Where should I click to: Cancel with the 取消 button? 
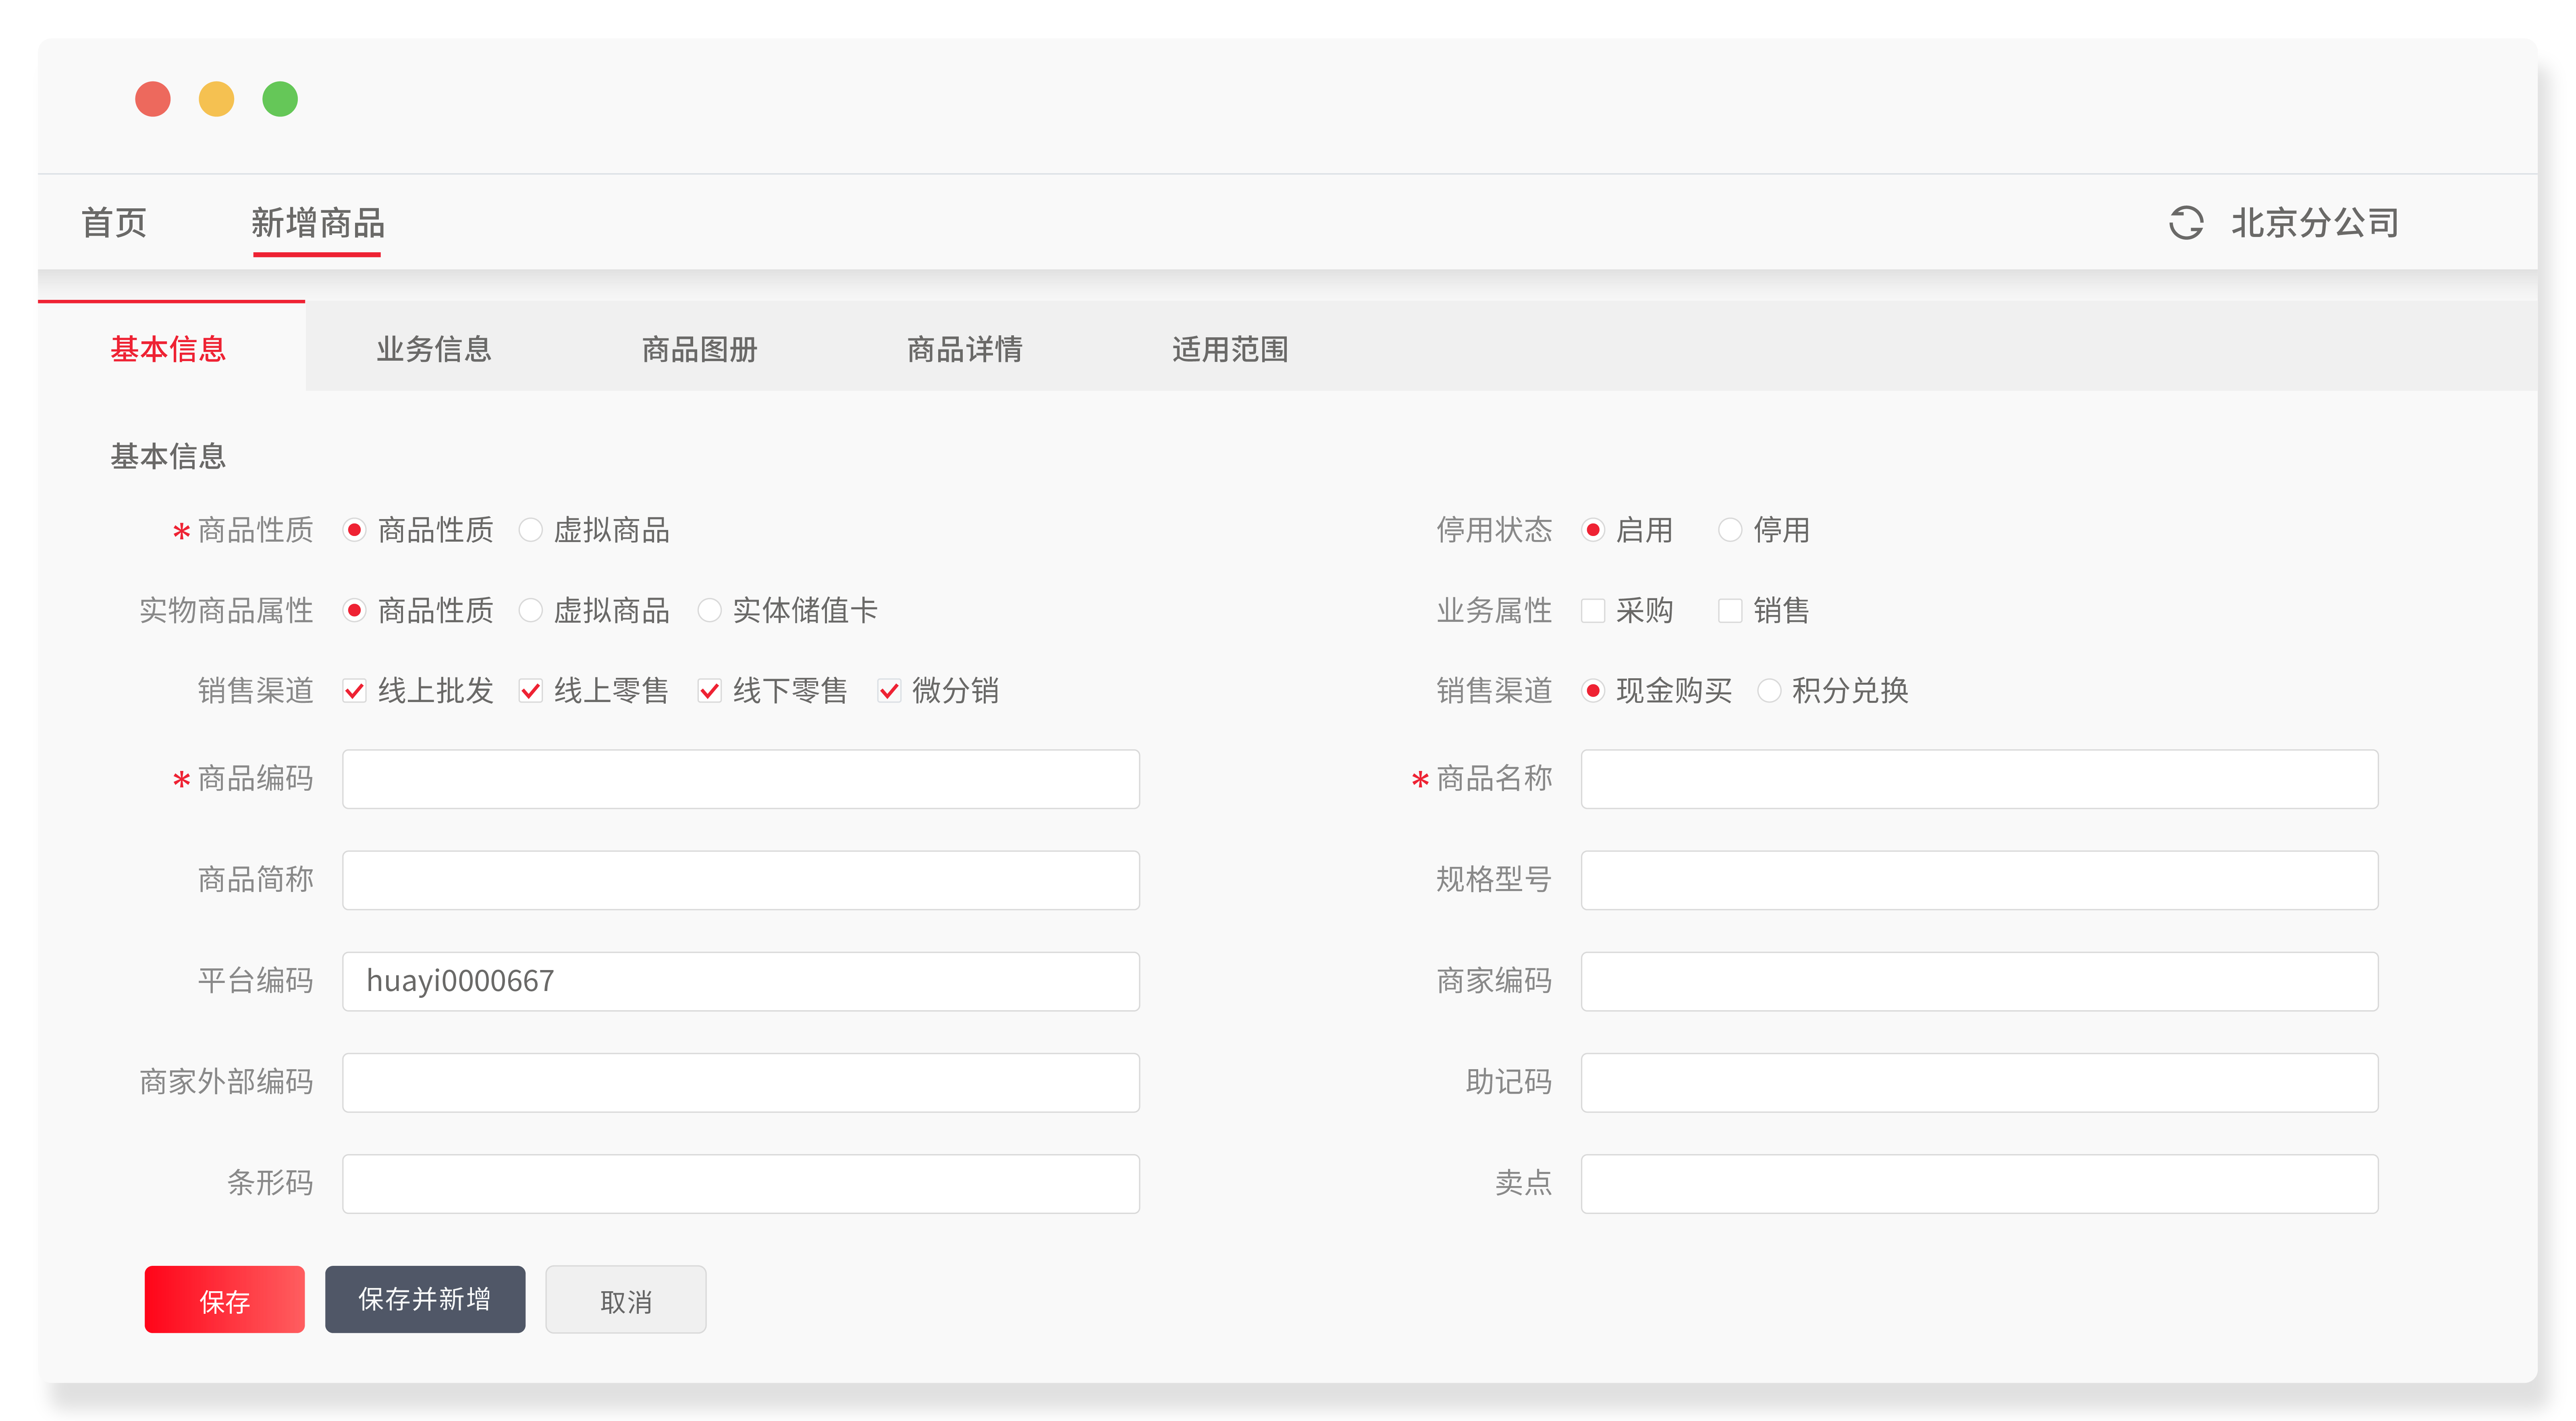point(626,1299)
